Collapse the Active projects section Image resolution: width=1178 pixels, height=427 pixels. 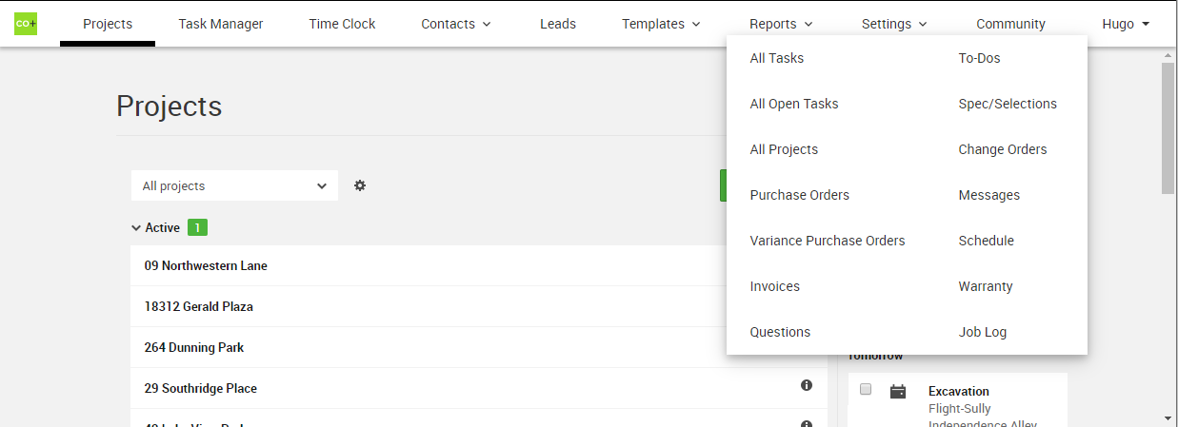pos(136,228)
